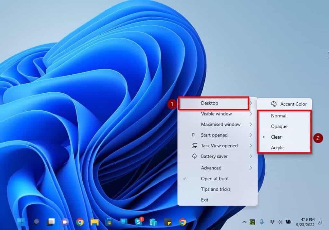Expand the chevron beside Maximised window

[251, 124]
